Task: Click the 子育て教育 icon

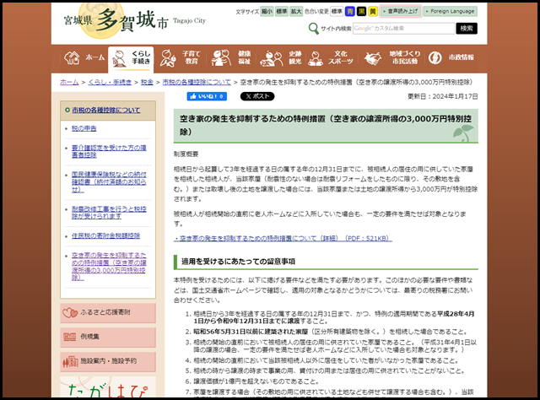Action: click(168, 57)
